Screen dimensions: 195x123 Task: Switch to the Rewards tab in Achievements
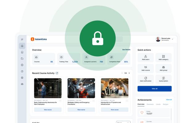tap(150, 104)
